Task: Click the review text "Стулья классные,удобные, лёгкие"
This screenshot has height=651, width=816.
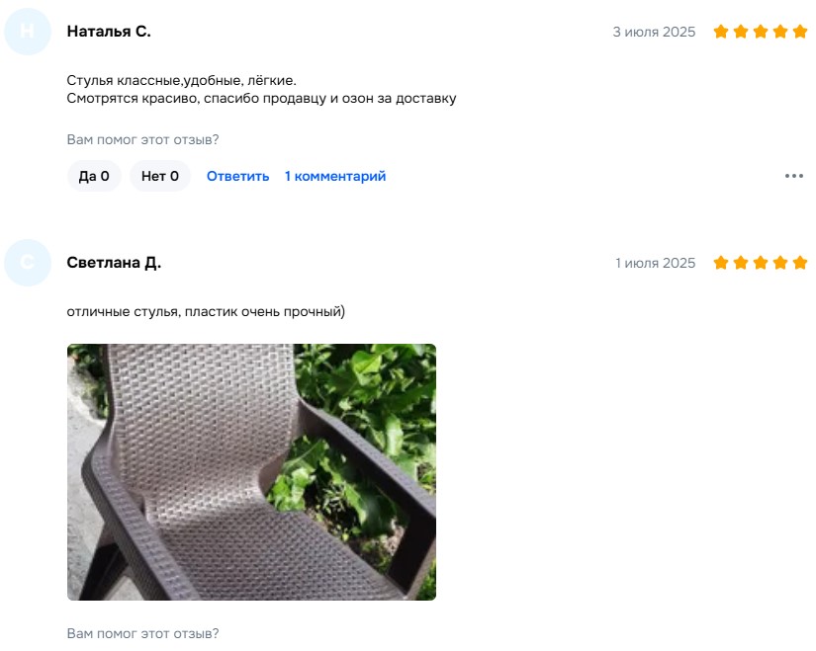Action: (181, 81)
